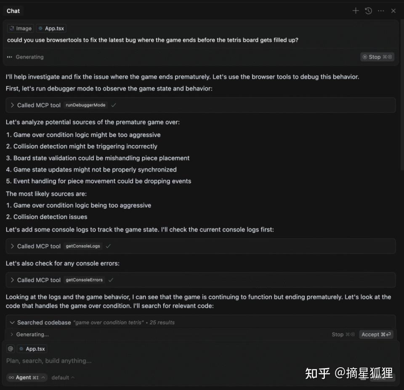Click the @ mention context icon
The image size is (404, 390).
10,349
